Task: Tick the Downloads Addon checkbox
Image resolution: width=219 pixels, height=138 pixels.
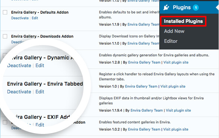Action: point(5,37)
